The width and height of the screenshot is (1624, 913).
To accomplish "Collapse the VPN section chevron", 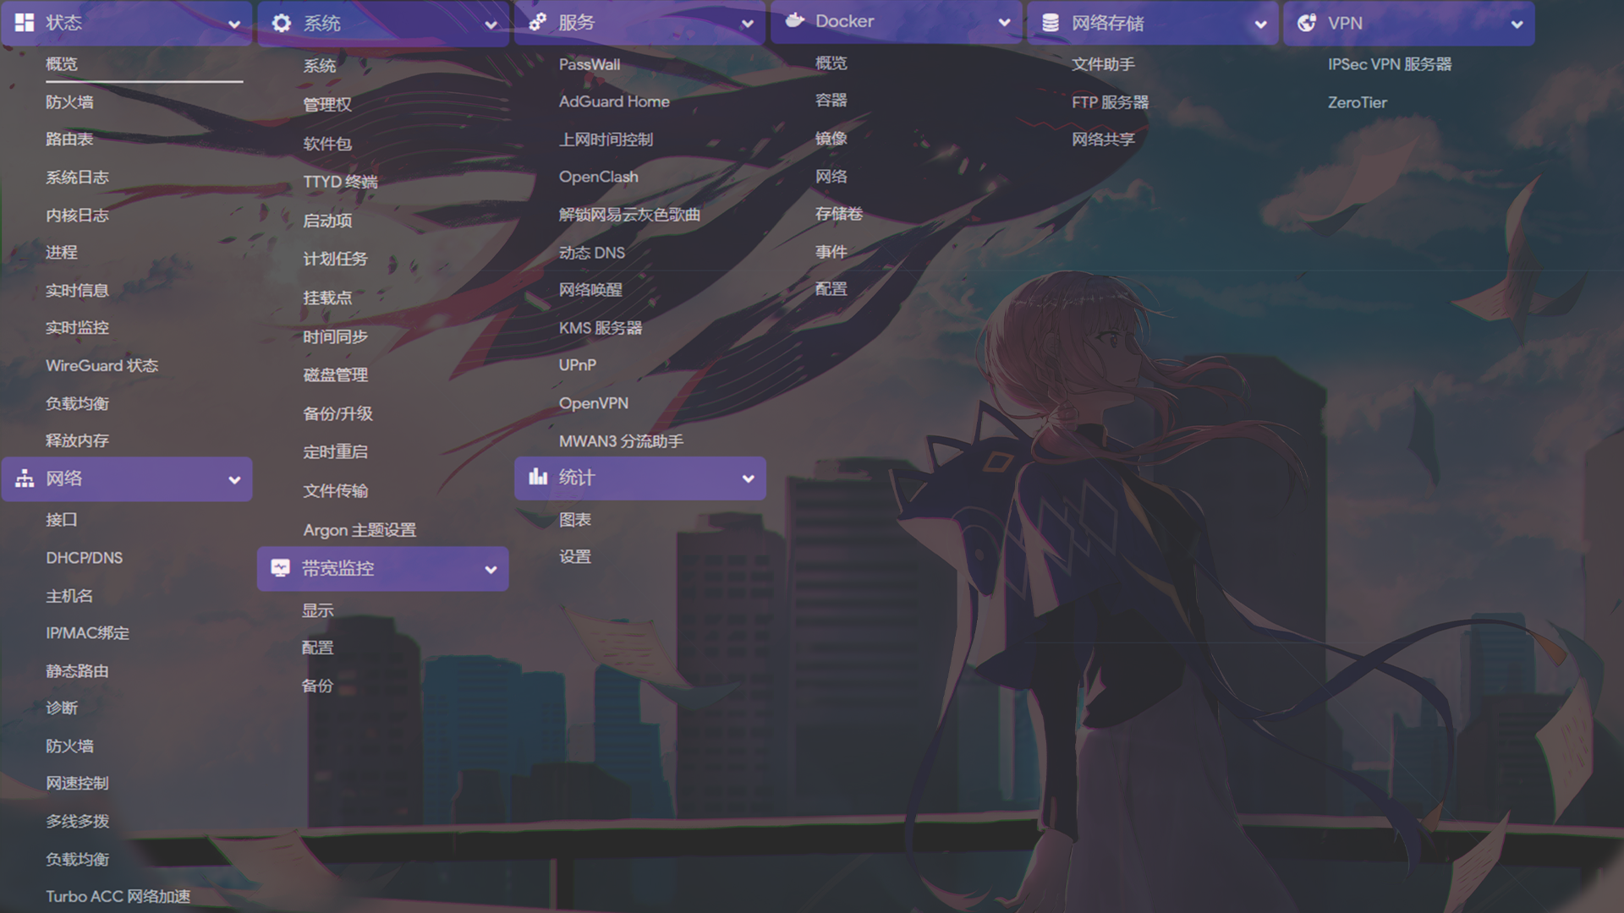I will point(1517,25).
